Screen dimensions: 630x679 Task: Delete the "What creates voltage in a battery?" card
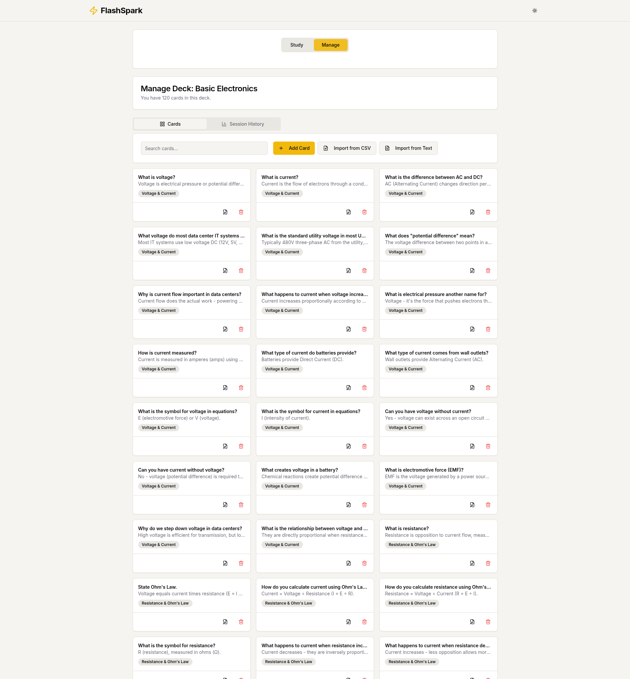pyautogui.click(x=364, y=504)
